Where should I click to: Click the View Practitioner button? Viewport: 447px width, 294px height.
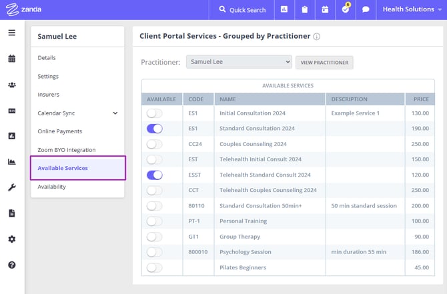[324, 62]
